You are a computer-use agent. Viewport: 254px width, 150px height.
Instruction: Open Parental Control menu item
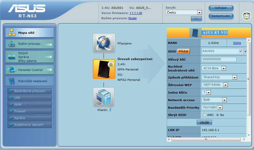pos(29,70)
